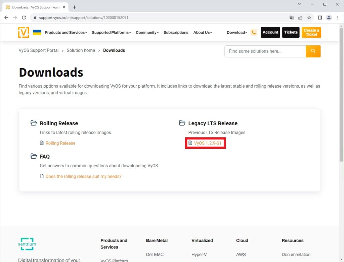Click the Ukraine flag icon
This screenshot has height=262, width=344.
click(37, 32)
